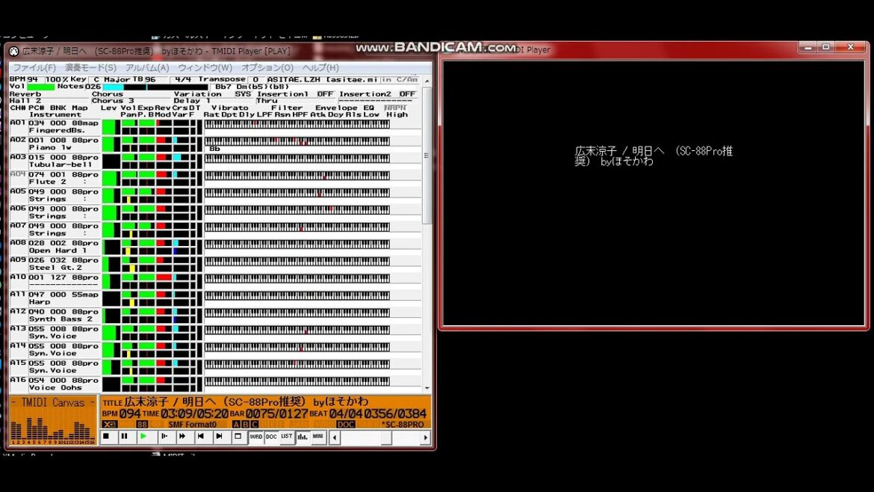Open the アルバム(A) menu
The image size is (874, 492).
pyautogui.click(x=147, y=68)
